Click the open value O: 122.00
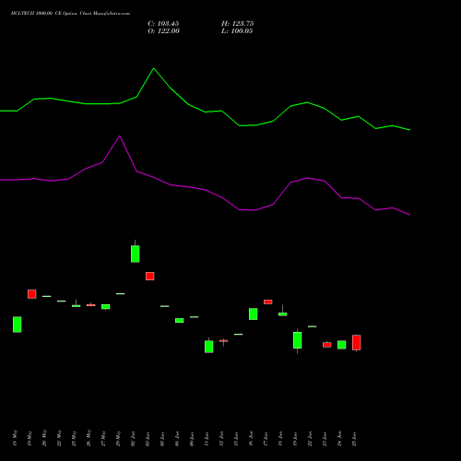This screenshot has height=461, width=461. pos(163,31)
